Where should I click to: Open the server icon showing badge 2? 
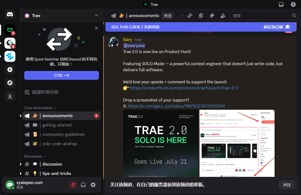(x=10, y=43)
